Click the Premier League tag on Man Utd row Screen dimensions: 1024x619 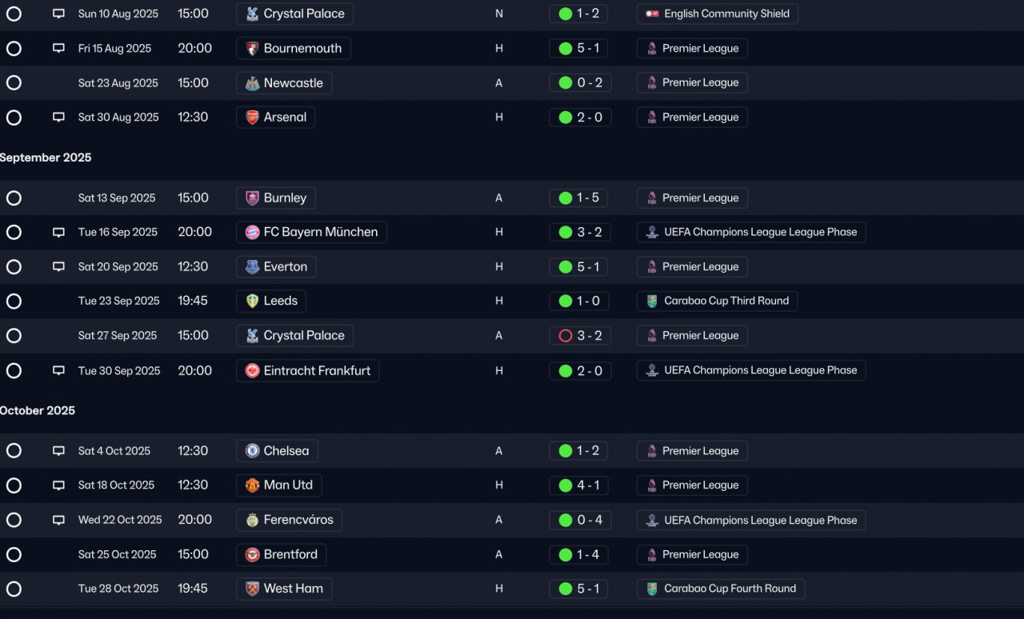[692, 485]
